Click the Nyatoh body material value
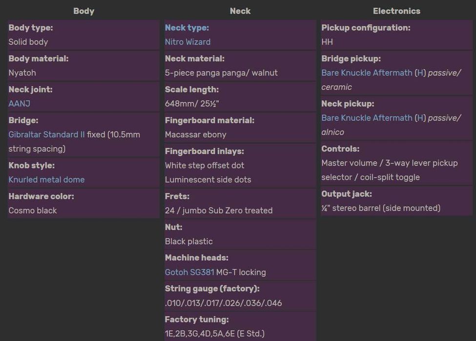Image resolution: width=476 pixels, height=341 pixels. (x=22, y=73)
